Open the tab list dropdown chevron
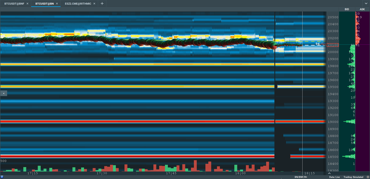370x179 pixels. coord(366,4)
